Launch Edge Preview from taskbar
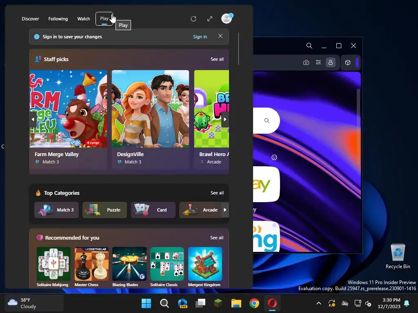This screenshot has height=313, width=418. coord(182,303)
